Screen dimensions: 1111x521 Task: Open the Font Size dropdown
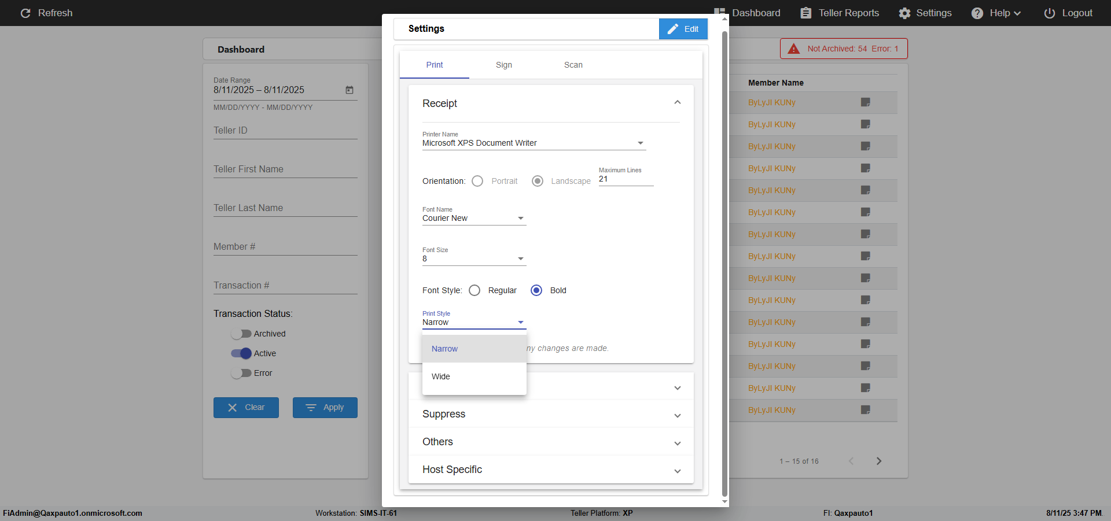pyautogui.click(x=474, y=258)
